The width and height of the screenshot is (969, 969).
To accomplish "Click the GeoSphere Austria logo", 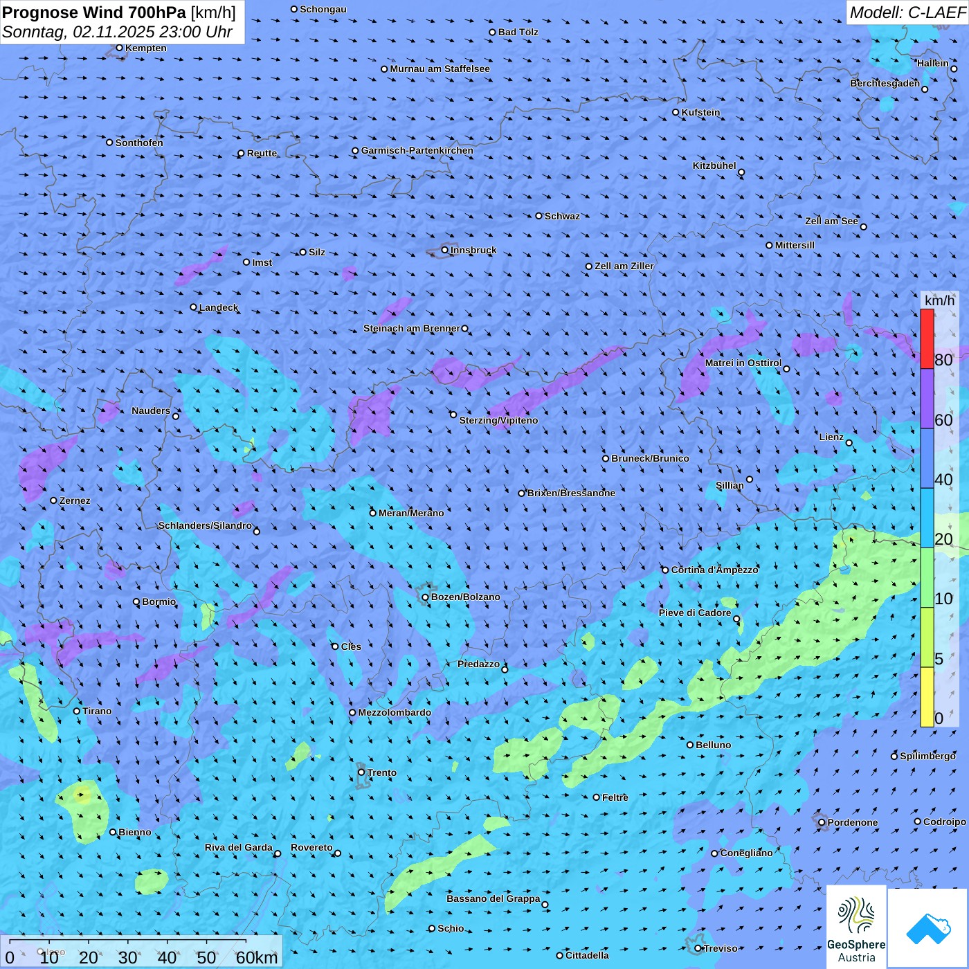I will coord(856,927).
